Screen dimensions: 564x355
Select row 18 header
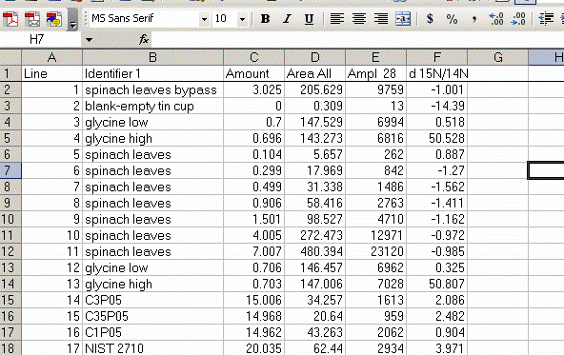pos(10,348)
